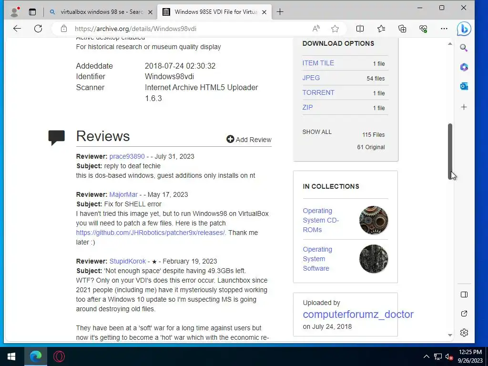Image resolution: width=488 pixels, height=366 pixels.
Task: Open the Settings and more ellipsis menu
Action: click(444, 29)
